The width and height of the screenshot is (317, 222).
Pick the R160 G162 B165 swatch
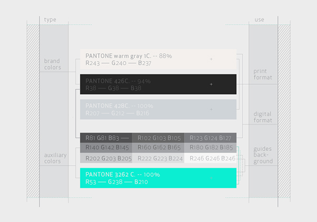[158, 148]
